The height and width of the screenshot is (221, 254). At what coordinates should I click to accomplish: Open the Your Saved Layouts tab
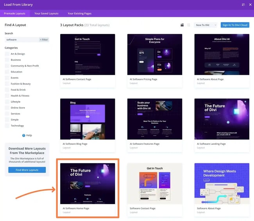47,13
